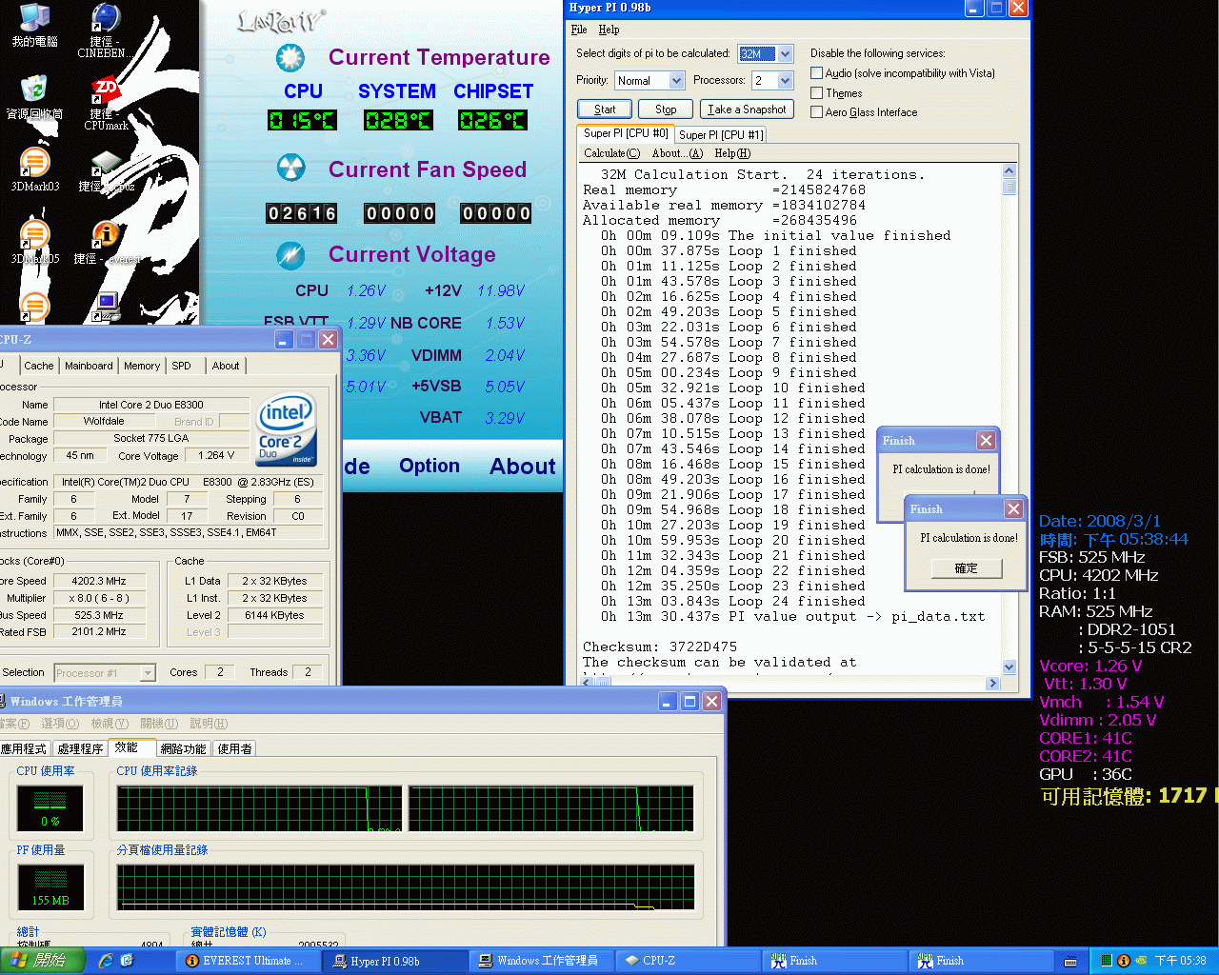
Task: Click the Start button in Hyper PI
Action: [605, 109]
